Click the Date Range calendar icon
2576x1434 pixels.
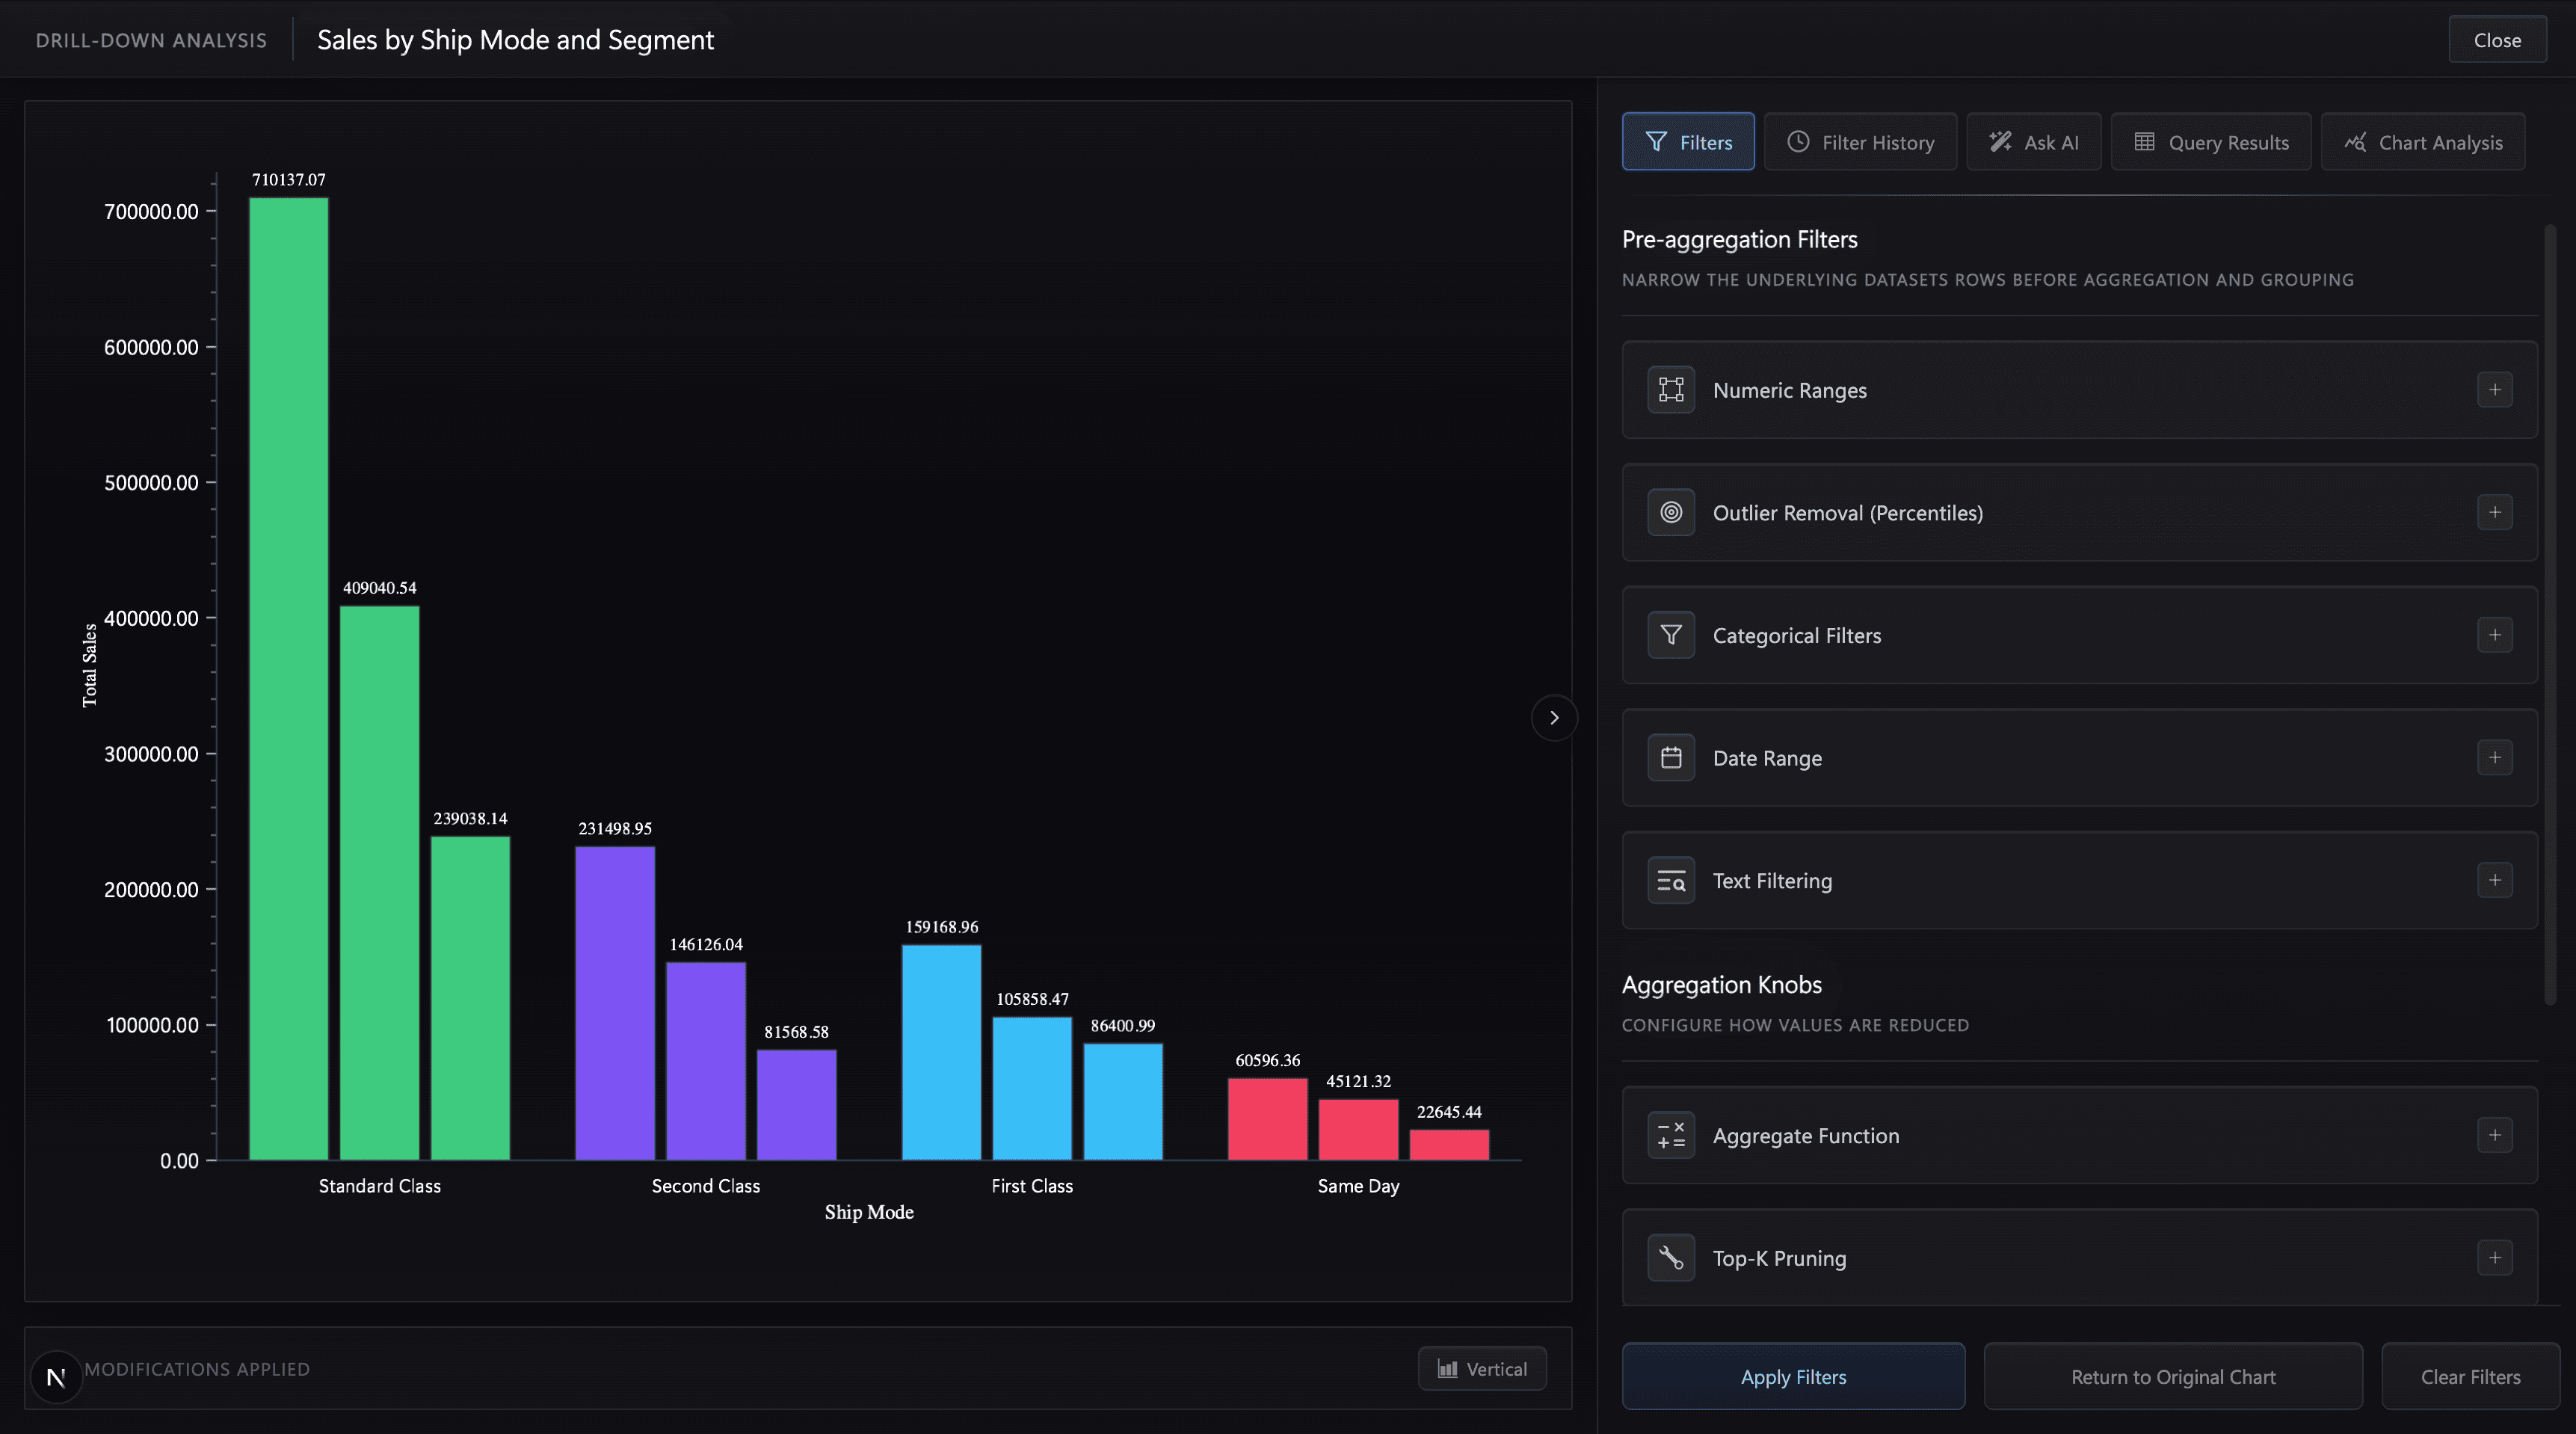1671,758
